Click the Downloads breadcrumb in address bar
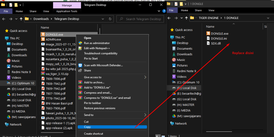274x137 pixels. (x=41, y=19)
